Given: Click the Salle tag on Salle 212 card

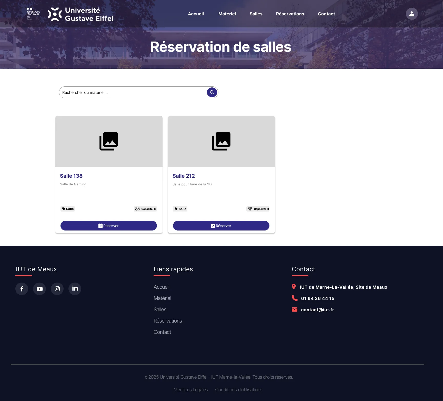Looking at the screenshot, I should tap(180, 209).
